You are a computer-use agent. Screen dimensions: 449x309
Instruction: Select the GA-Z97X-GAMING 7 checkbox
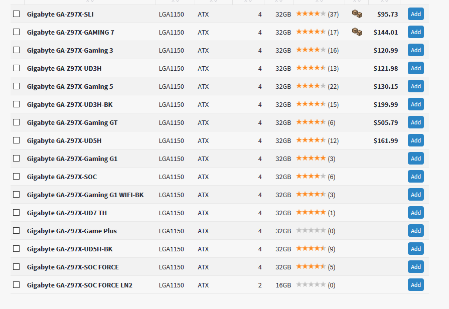17,32
